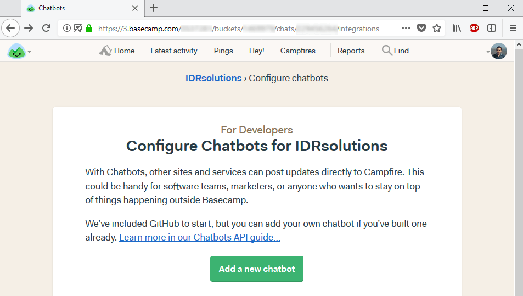Open Pings
This screenshot has width=523, height=296.
click(x=223, y=51)
